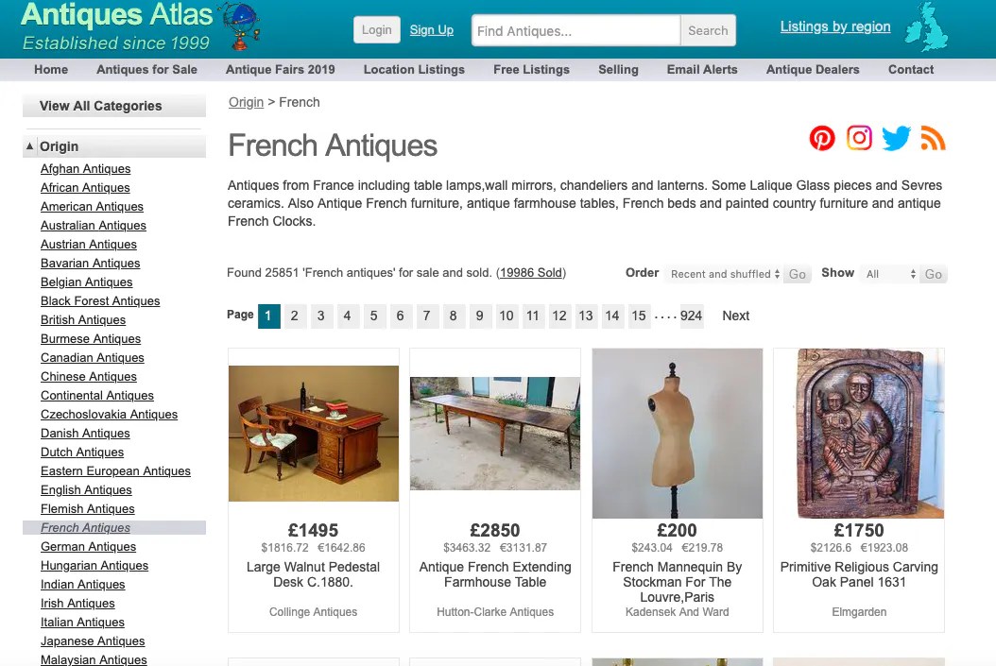Image resolution: width=996 pixels, height=666 pixels.
Task: Open the Instagram icon
Action: click(859, 138)
